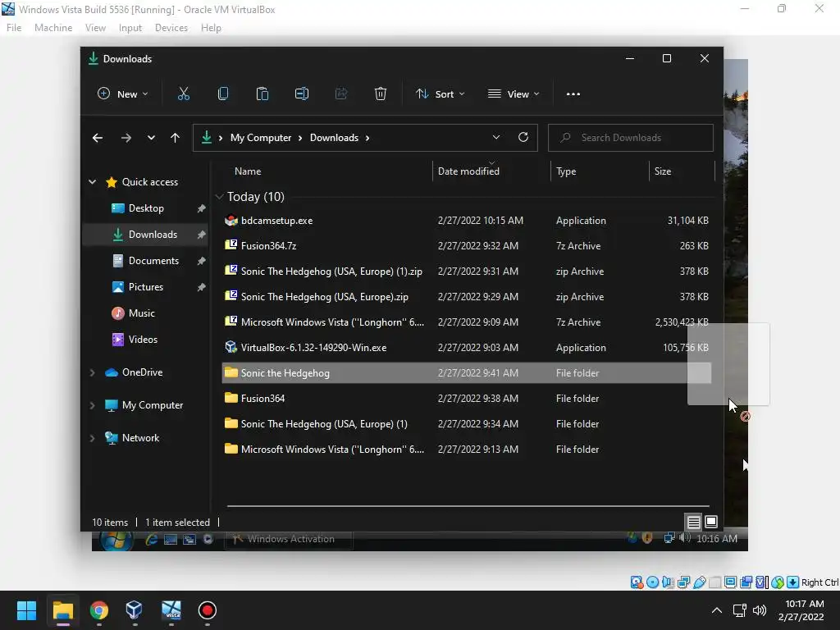Viewport: 840px width, 630px height.
Task: Click the network icon in Windows system tray
Action: pyautogui.click(x=739, y=610)
